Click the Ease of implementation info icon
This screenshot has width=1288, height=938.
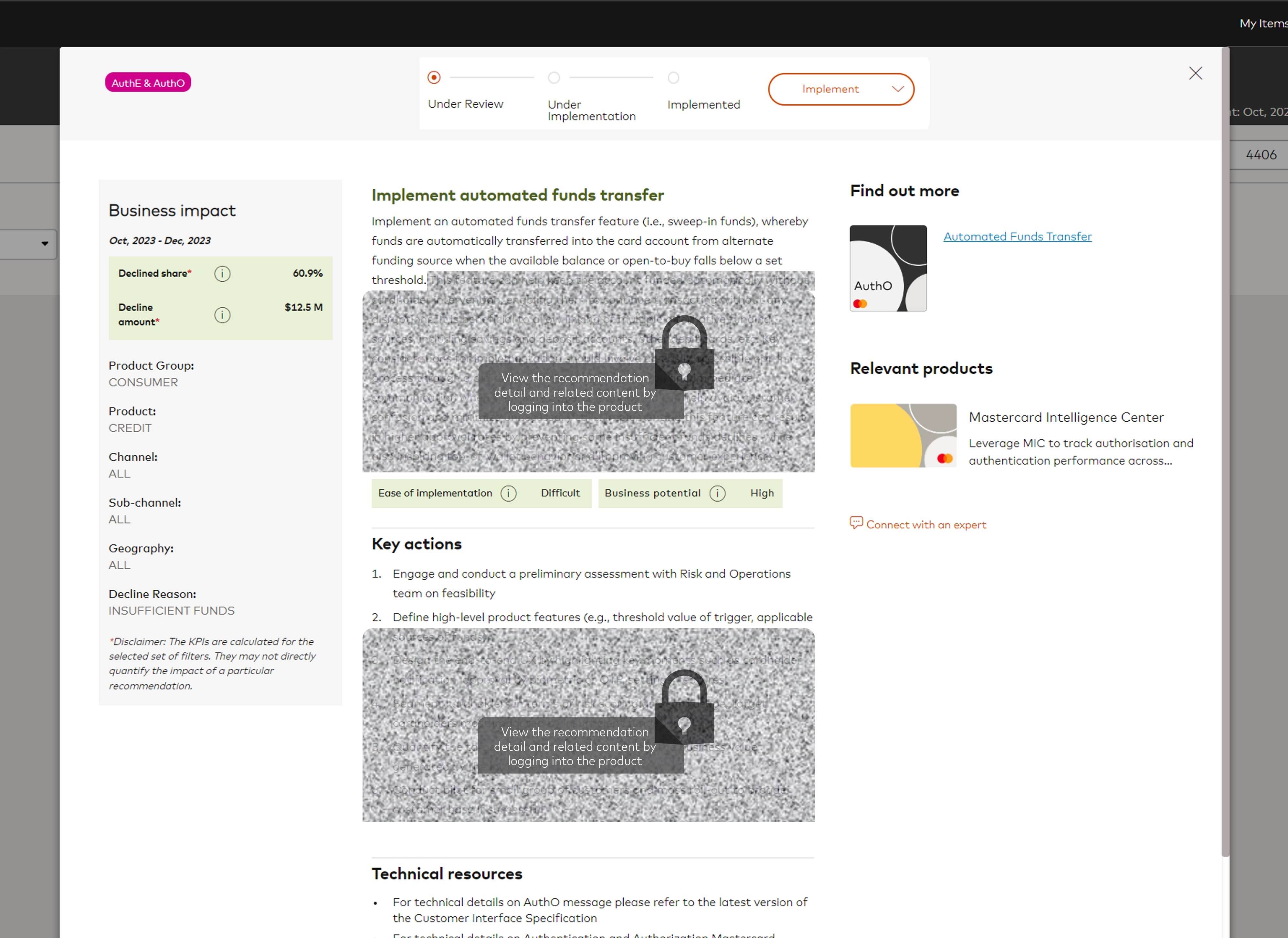508,493
